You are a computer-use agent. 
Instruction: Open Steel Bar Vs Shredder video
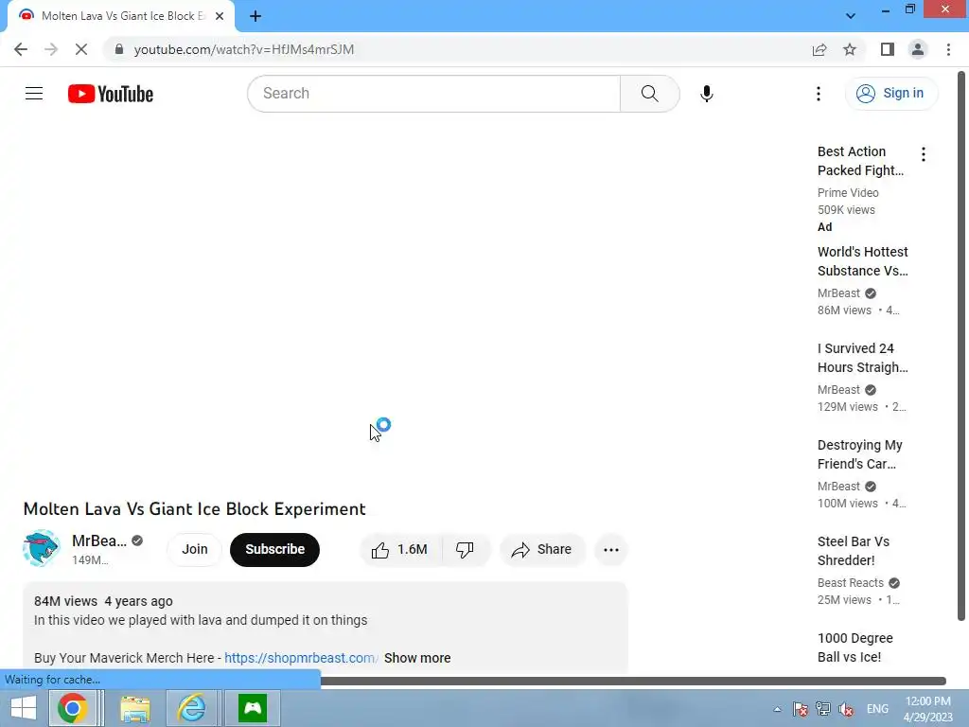pyautogui.click(x=854, y=551)
